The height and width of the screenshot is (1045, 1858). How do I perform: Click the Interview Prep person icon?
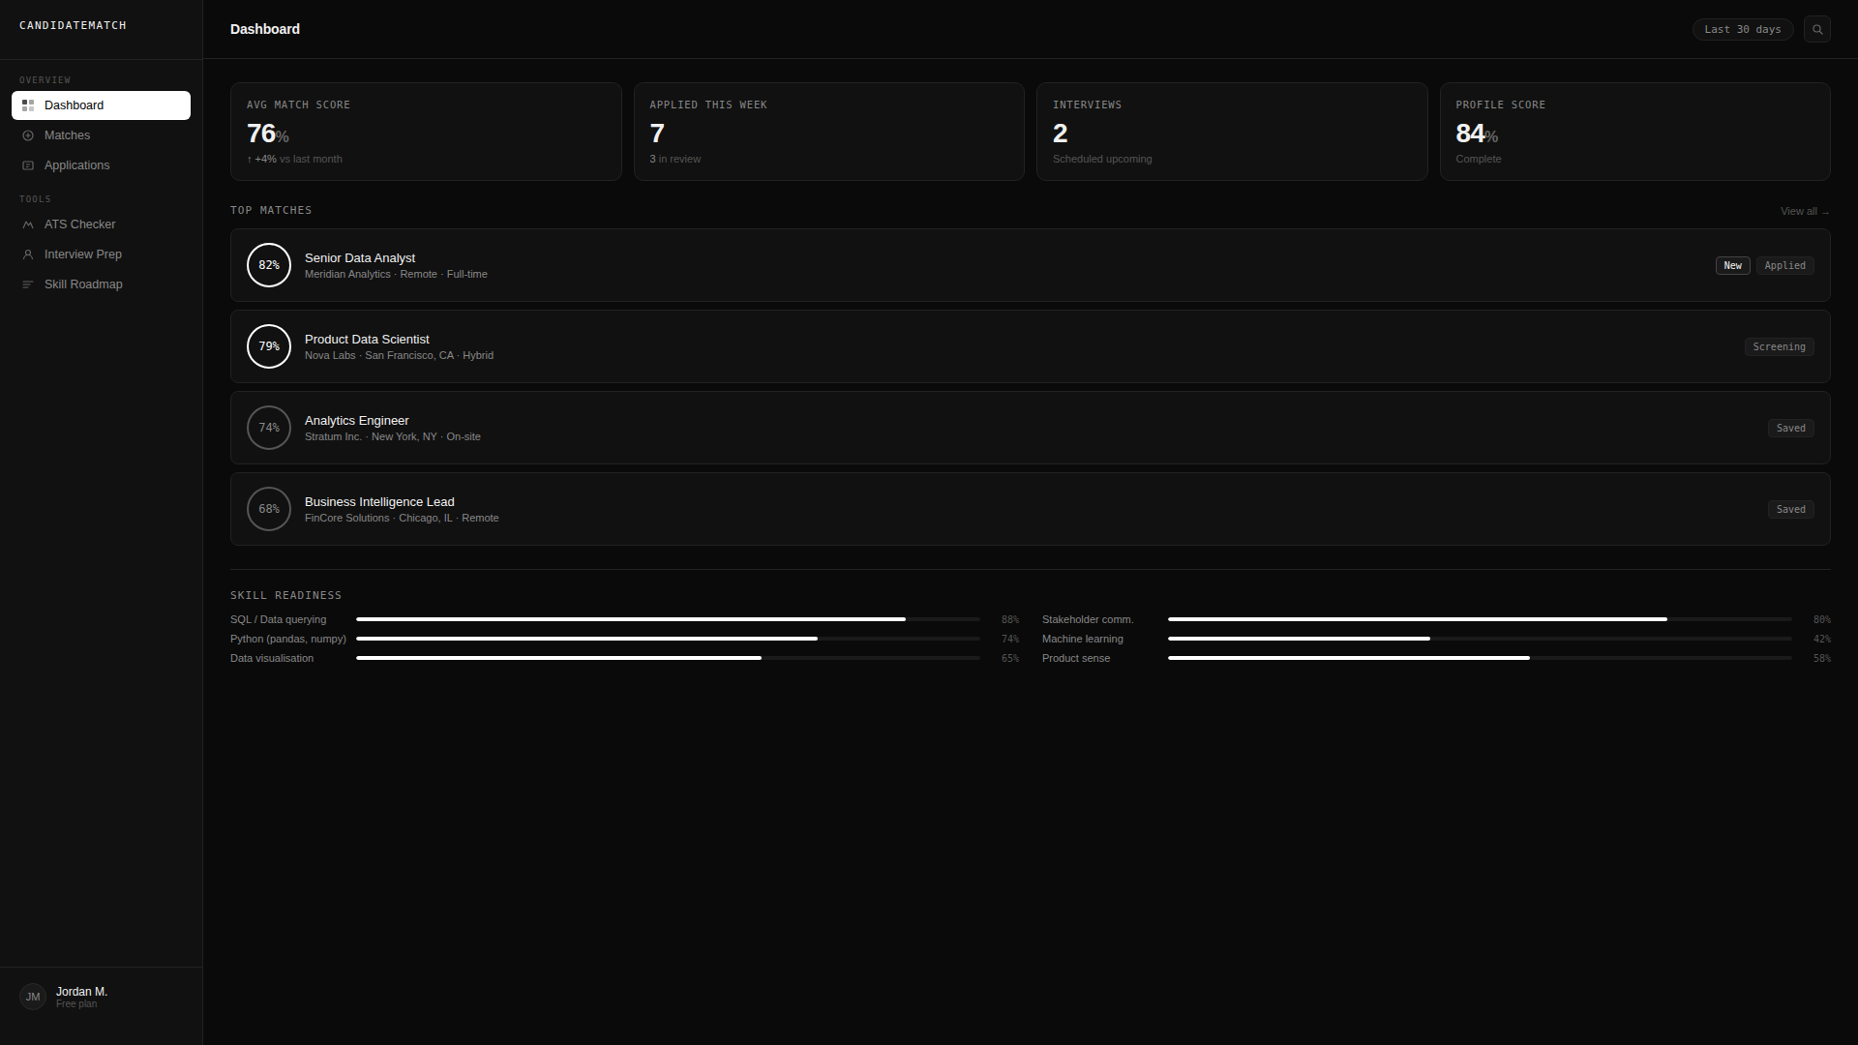[x=28, y=254]
